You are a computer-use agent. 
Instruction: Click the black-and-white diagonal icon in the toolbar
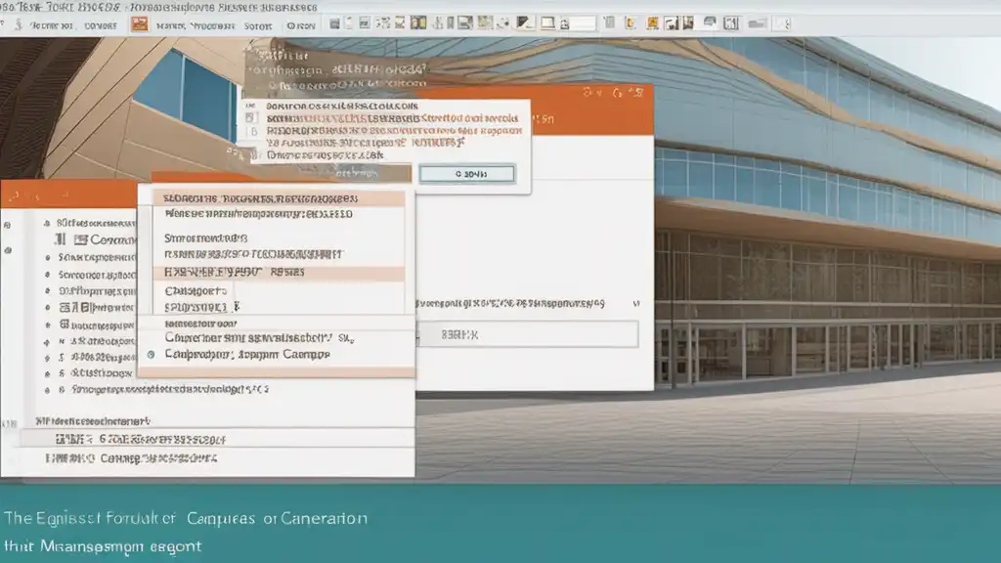tap(525, 22)
